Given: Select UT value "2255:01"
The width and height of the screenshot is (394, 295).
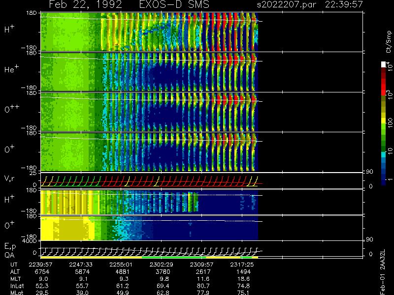Looking at the screenshot, I should [x=121, y=265].
